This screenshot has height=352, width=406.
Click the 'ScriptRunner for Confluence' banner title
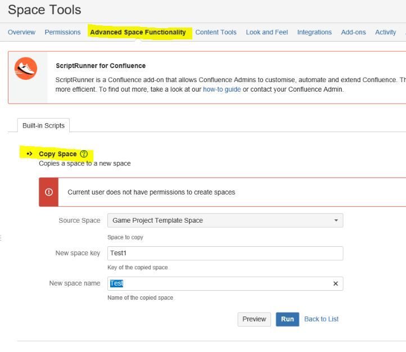coord(101,66)
